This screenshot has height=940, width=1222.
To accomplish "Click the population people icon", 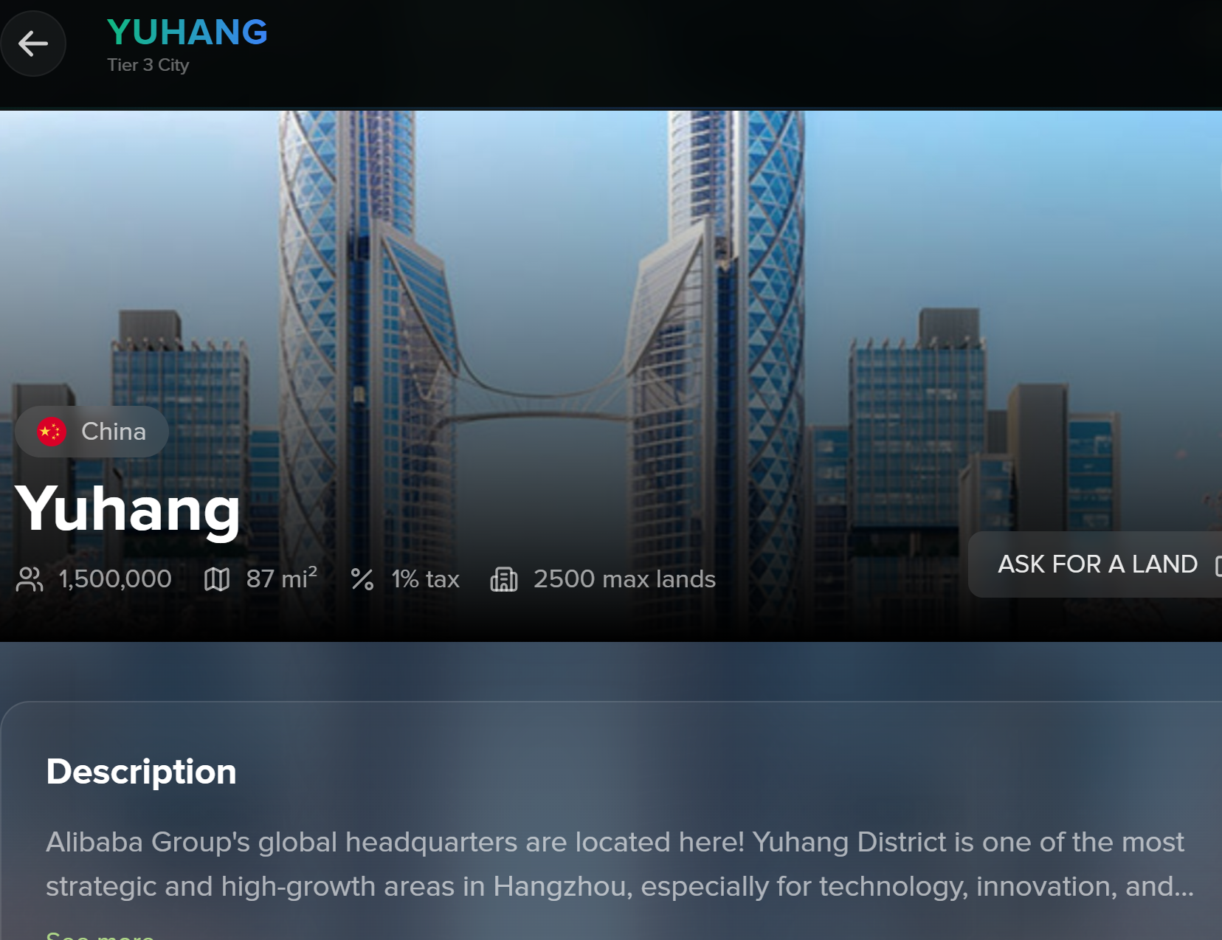I will pos(30,579).
